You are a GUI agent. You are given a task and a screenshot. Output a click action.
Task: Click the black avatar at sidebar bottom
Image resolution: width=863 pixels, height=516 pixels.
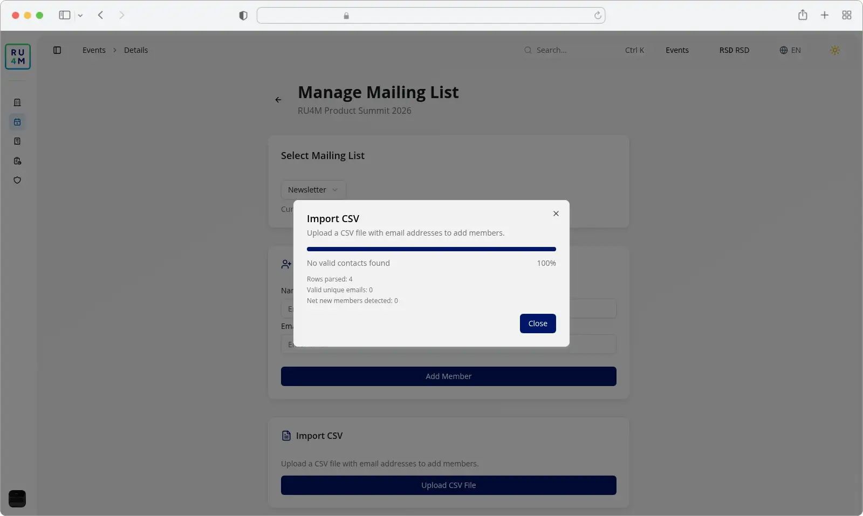[x=17, y=499]
